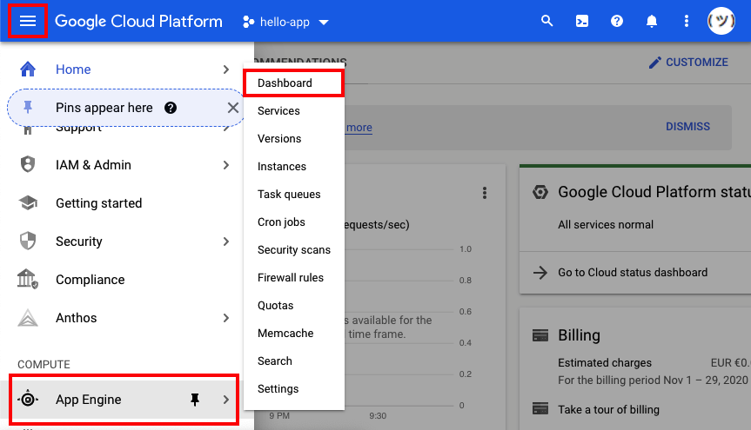Click the CUSTOMIZE button
The height and width of the screenshot is (430, 751).
688,63
